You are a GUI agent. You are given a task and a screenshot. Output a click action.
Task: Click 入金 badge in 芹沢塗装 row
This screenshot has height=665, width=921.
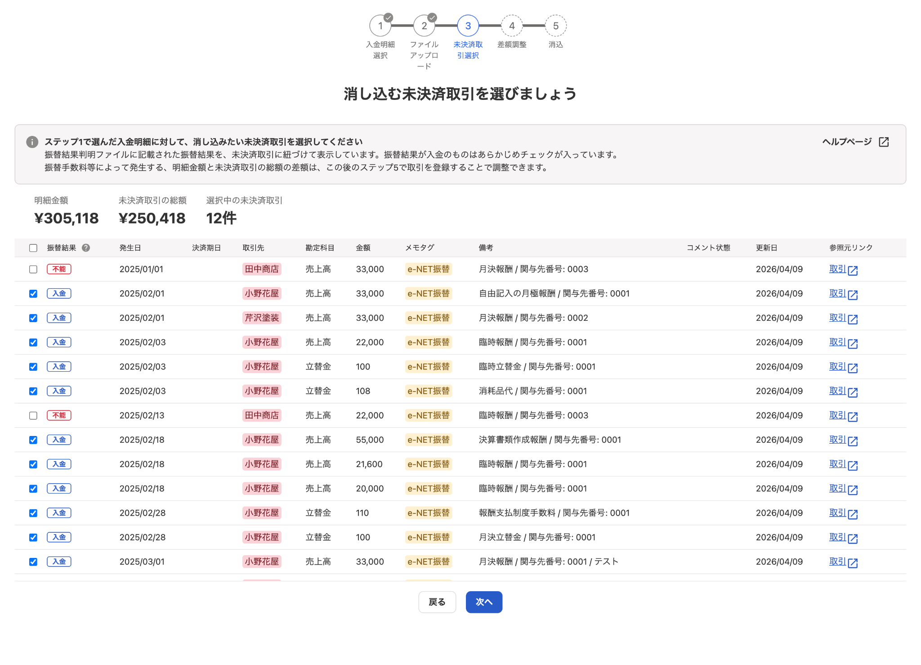pos(59,318)
